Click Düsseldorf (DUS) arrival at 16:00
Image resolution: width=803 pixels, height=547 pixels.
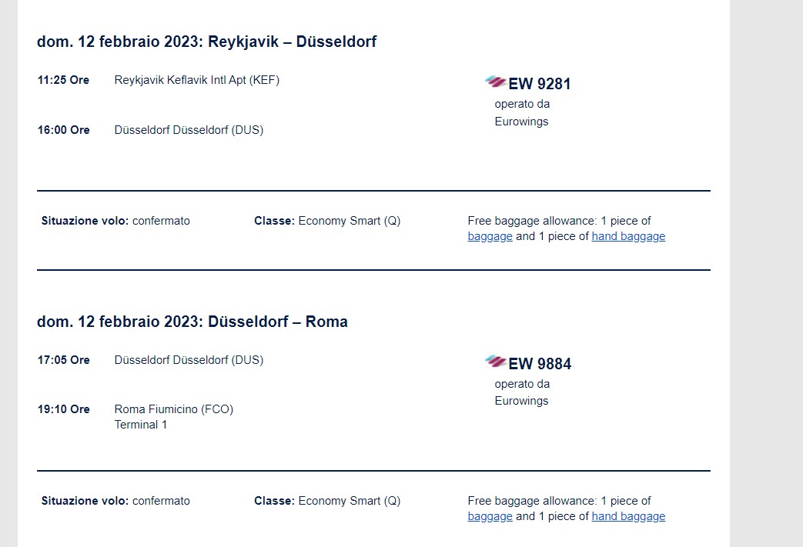tap(189, 130)
